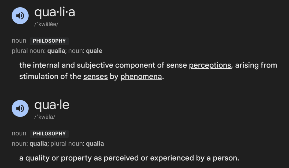Open the underlined 'senses' link
The image size is (289, 168).
click(x=95, y=76)
